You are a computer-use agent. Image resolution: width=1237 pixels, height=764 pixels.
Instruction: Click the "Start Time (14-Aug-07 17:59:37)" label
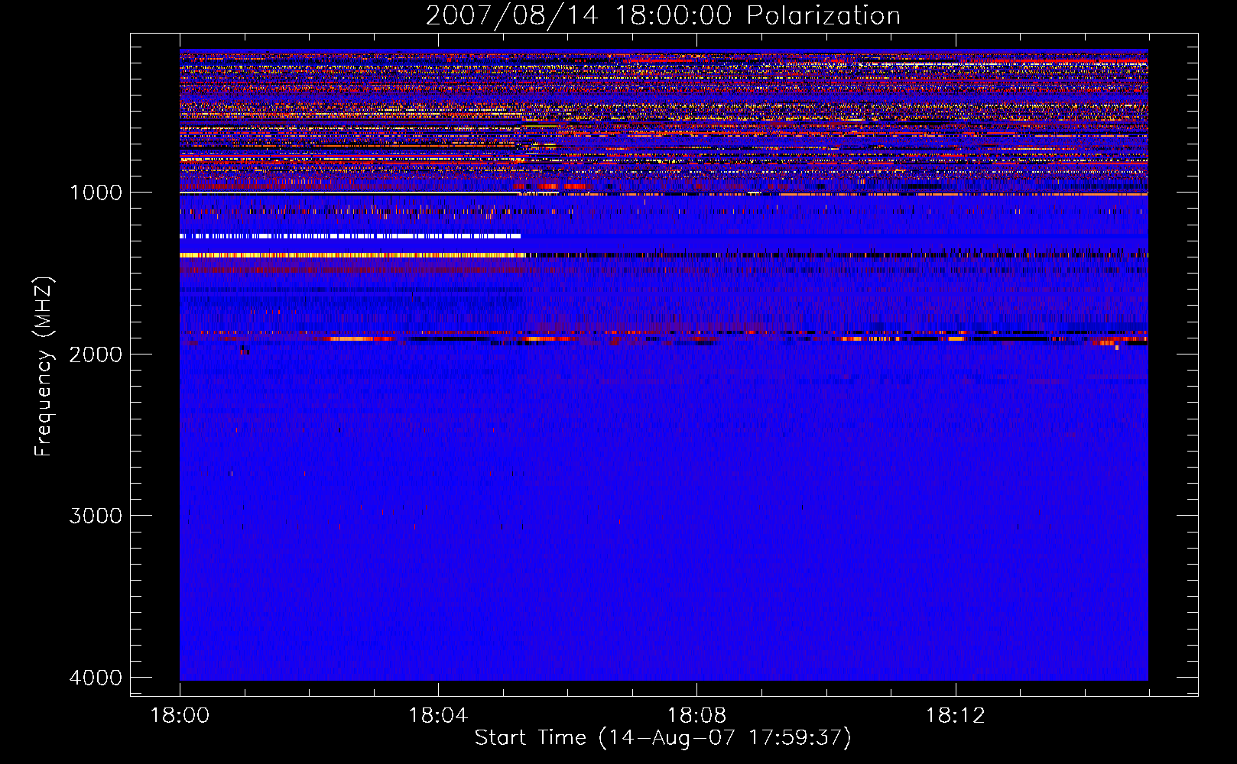pyautogui.click(x=663, y=738)
